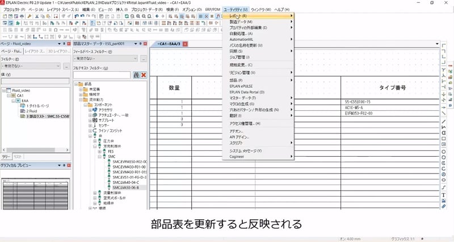454x242 pixels.
Task: Open the field-based filter dropdown in parts panel
Action: (106, 59)
